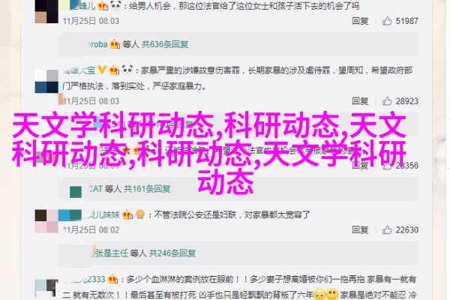Like the comment showing 22630 likes
The height and width of the screenshot is (300, 450).
pos(387,229)
